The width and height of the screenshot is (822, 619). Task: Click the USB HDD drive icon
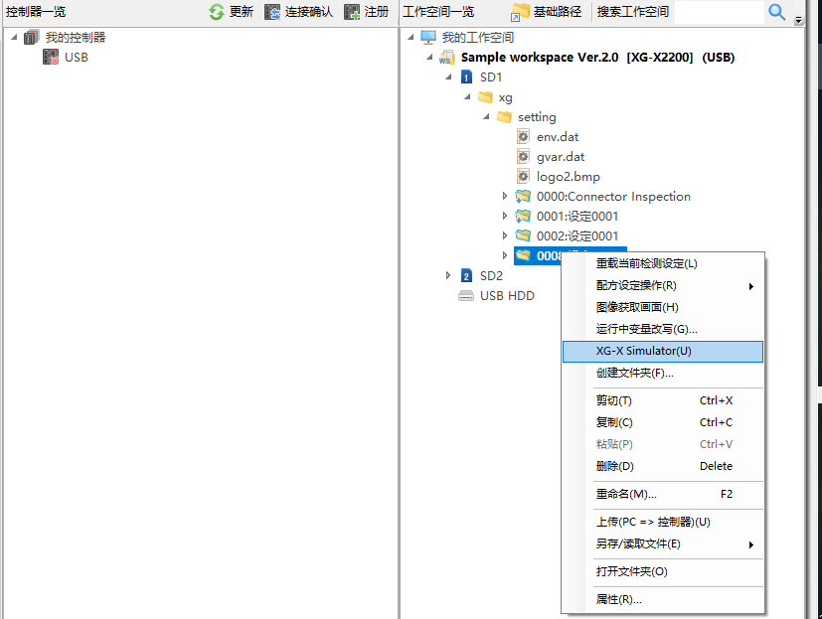click(466, 296)
